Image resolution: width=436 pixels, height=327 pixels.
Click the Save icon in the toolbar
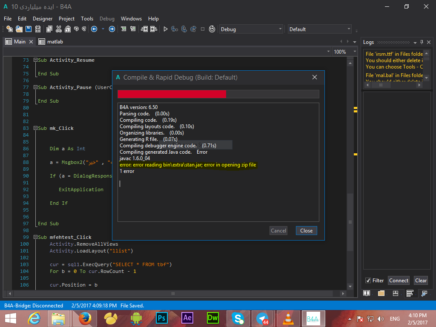coord(29,29)
